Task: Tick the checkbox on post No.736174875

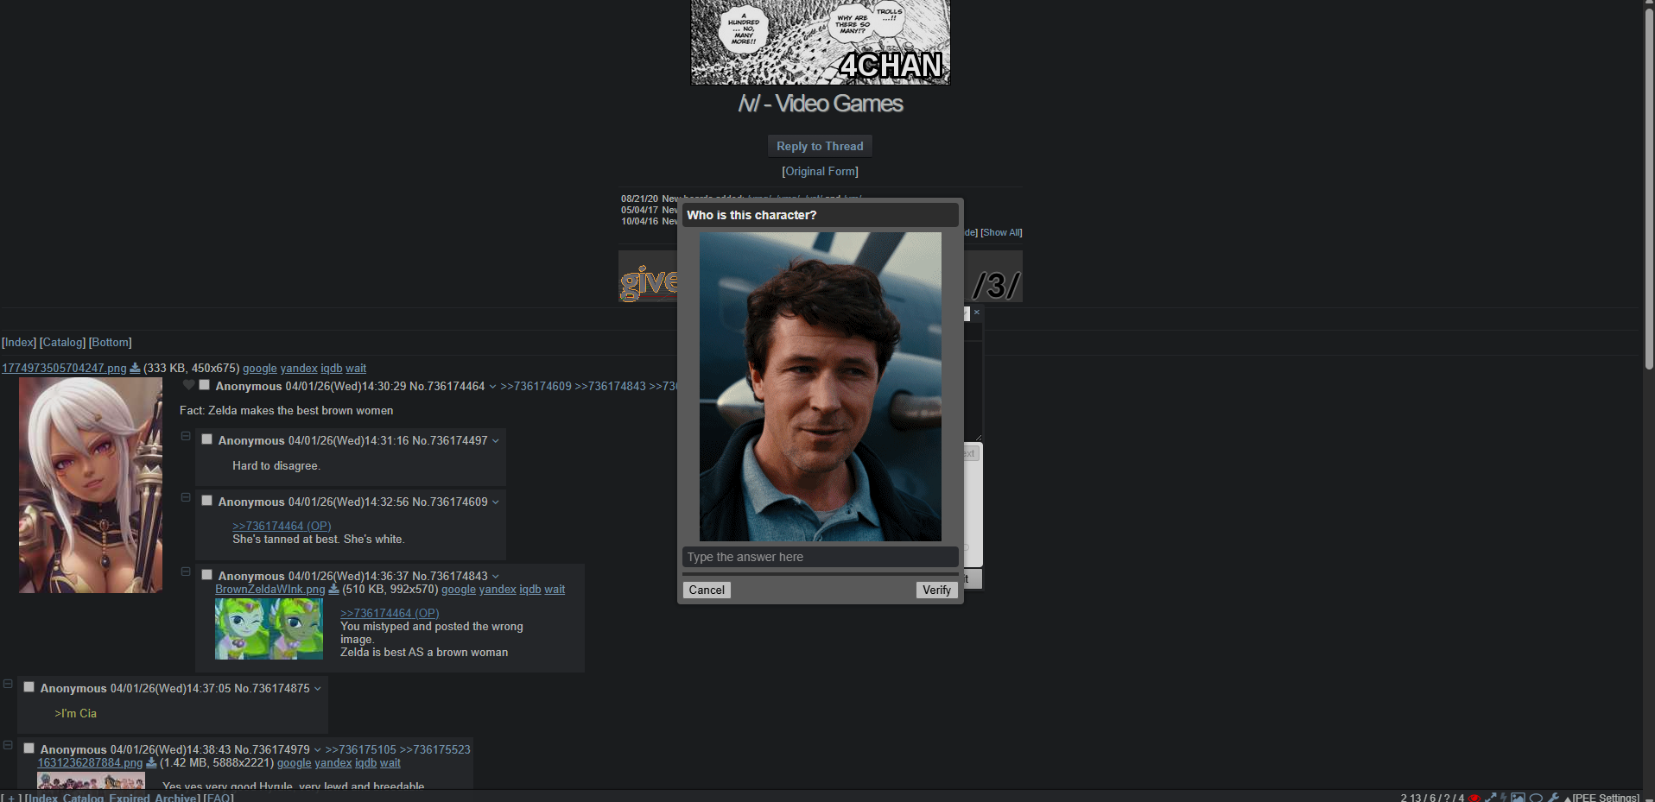Action: [29, 687]
